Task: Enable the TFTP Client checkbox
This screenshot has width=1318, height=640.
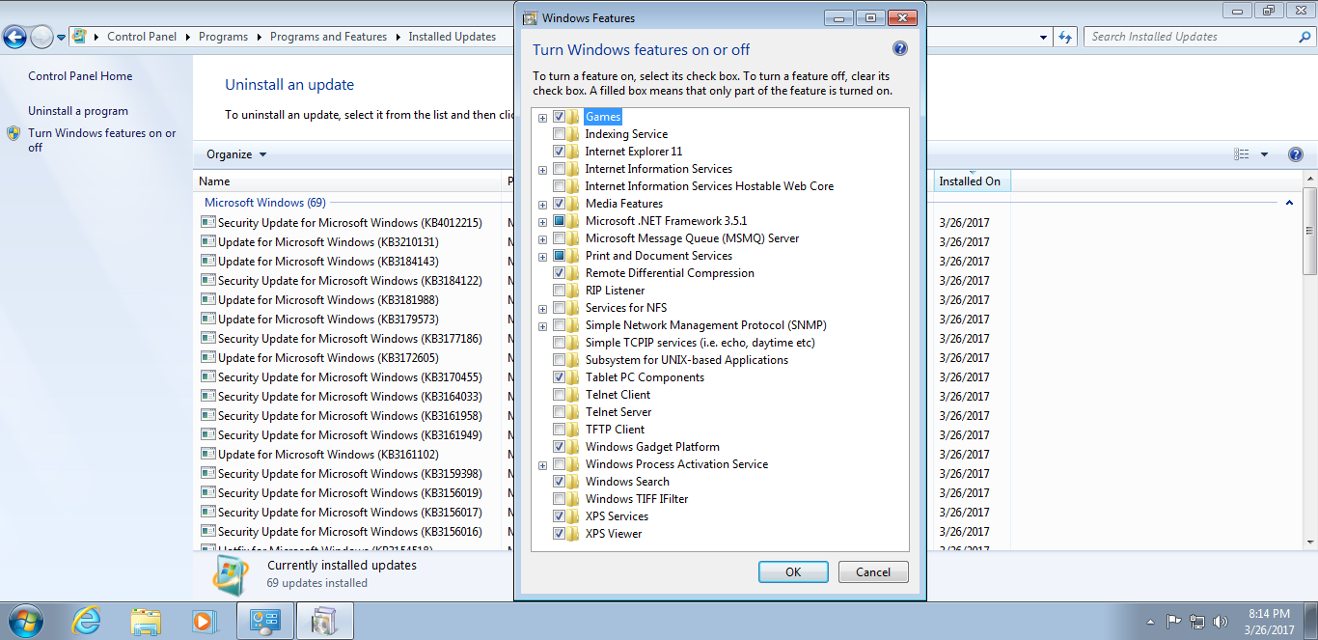Action: (559, 430)
